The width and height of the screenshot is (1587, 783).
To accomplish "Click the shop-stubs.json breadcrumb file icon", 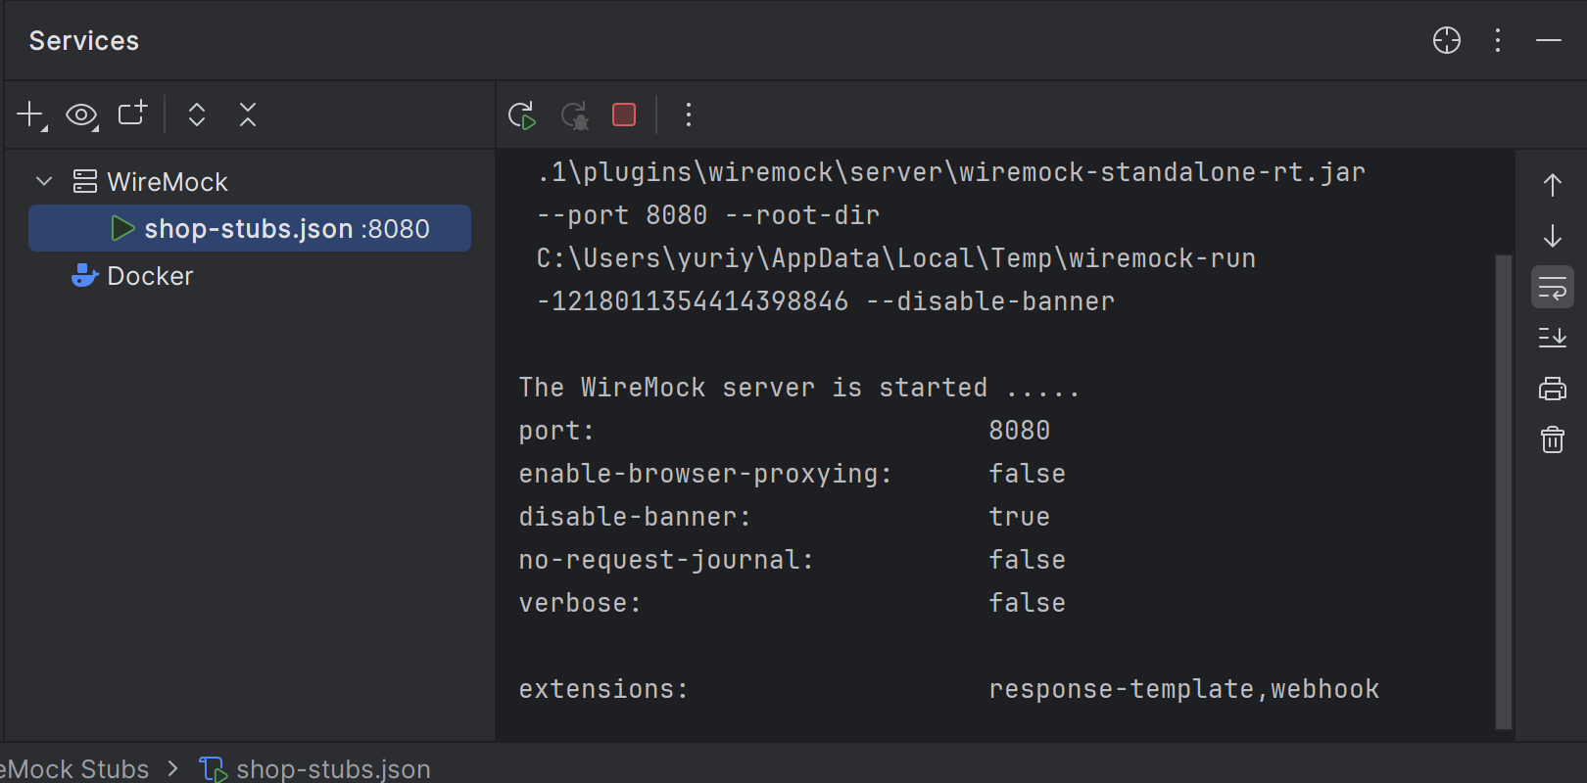I will click(x=214, y=769).
